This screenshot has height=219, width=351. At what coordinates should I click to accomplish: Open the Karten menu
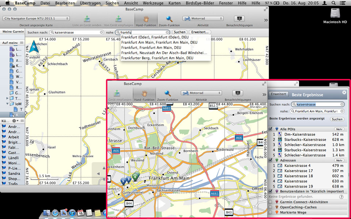tap(175, 3)
